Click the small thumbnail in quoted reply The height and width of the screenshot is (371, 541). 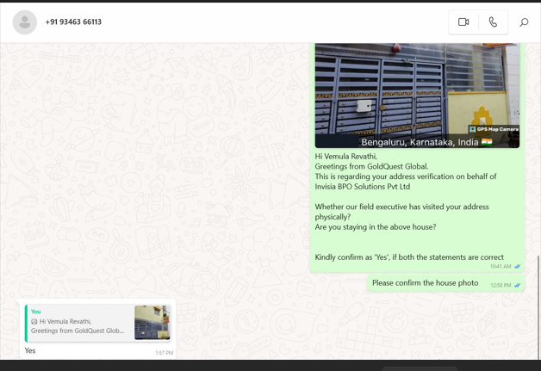pyautogui.click(x=152, y=323)
